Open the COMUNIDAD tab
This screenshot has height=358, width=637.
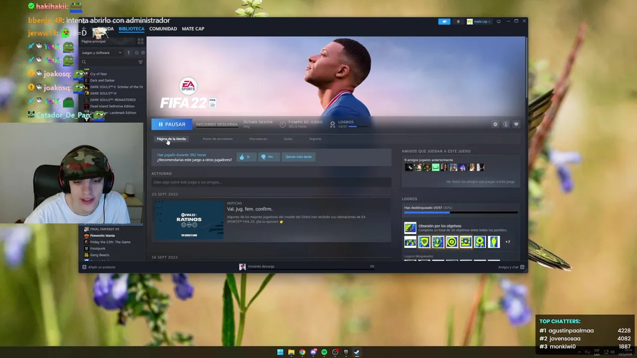pyautogui.click(x=163, y=29)
